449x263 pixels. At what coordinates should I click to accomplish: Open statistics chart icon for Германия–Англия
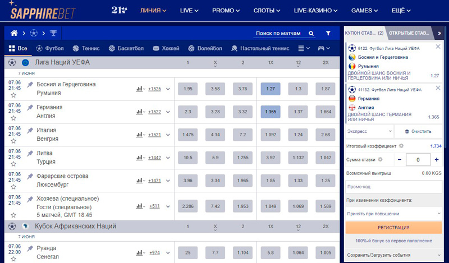pos(139,112)
